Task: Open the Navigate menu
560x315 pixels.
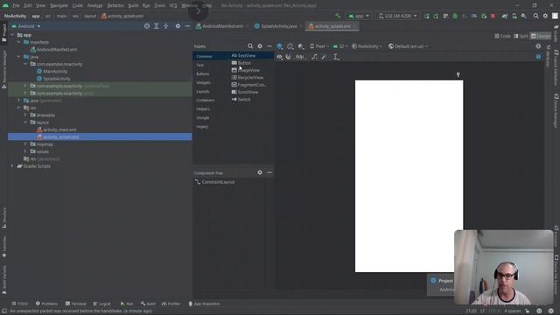Action: pyautogui.click(x=59, y=6)
